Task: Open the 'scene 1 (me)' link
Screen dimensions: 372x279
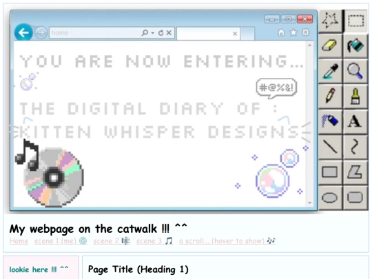Action: point(61,241)
